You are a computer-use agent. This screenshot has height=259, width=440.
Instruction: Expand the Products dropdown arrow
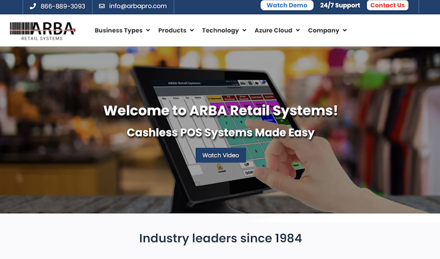(x=192, y=31)
